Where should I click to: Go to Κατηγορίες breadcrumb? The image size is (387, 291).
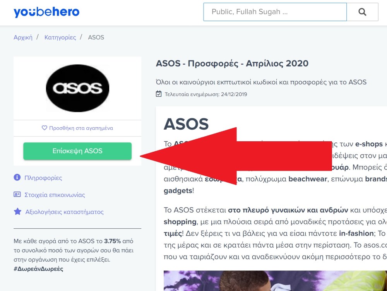tap(60, 38)
